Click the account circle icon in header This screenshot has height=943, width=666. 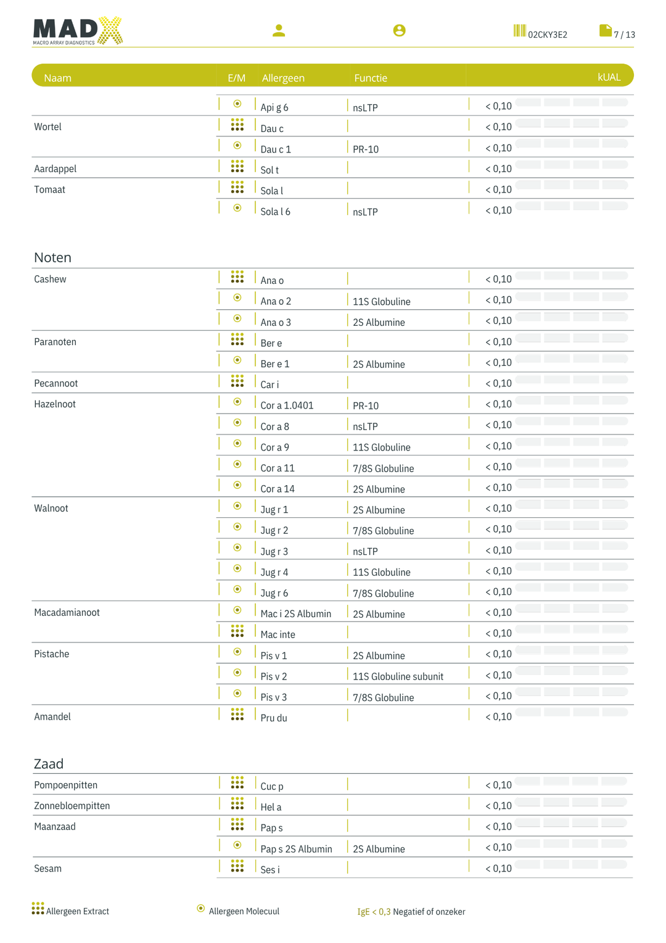(399, 30)
